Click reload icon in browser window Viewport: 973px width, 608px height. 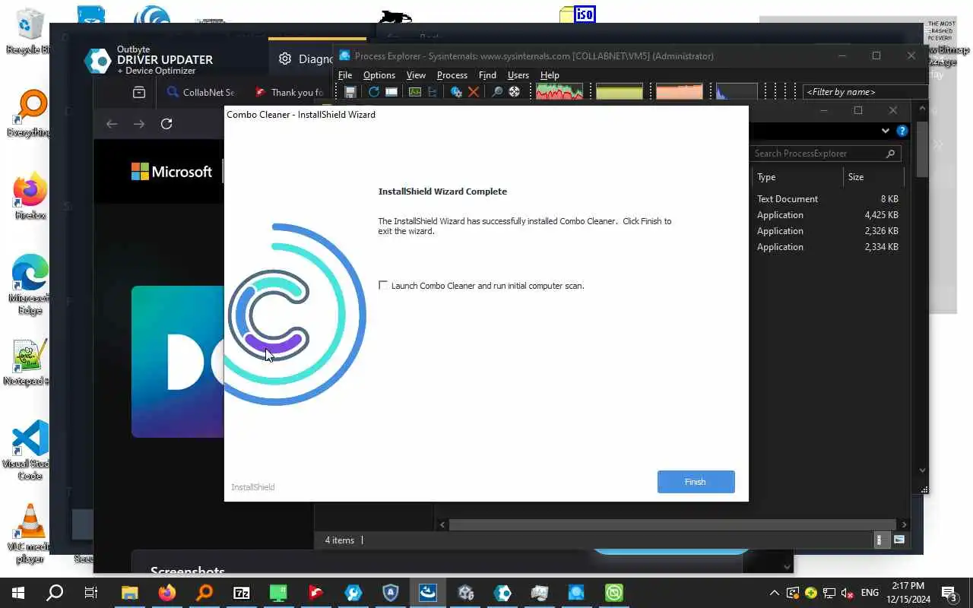166,124
